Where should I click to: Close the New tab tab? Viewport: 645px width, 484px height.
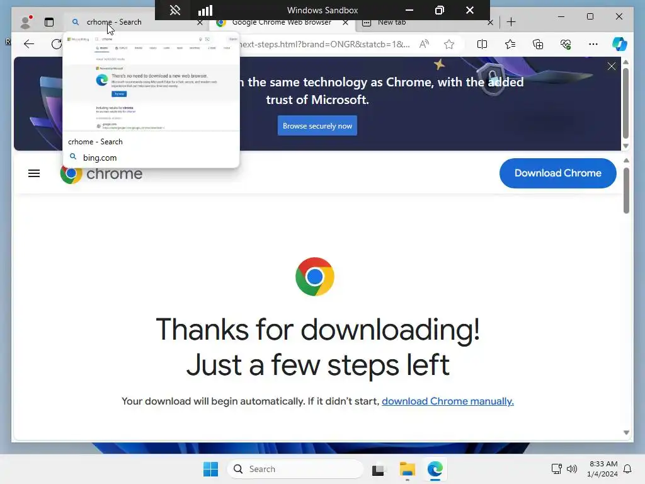click(490, 23)
